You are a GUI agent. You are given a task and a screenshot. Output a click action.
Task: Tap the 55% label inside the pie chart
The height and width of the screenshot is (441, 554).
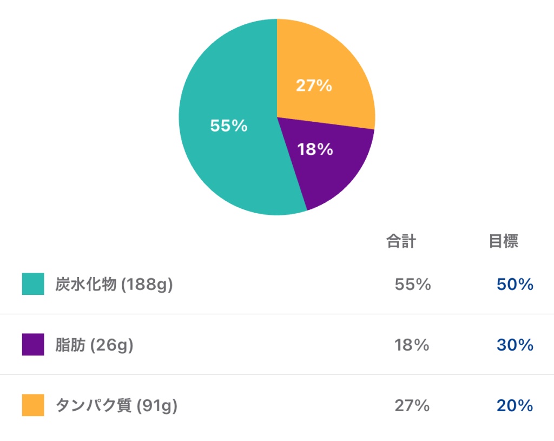(228, 126)
